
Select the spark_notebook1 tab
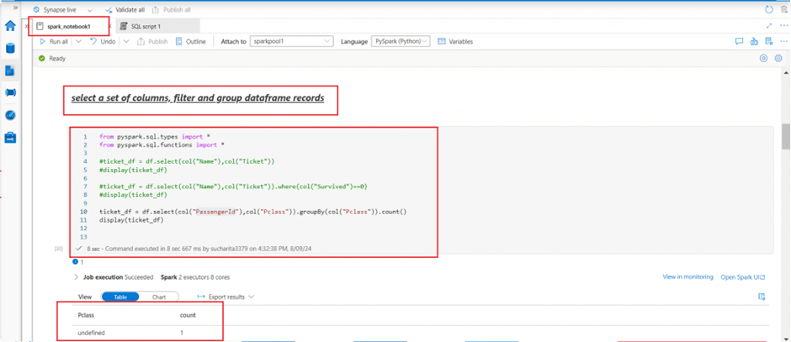(x=67, y=26)
